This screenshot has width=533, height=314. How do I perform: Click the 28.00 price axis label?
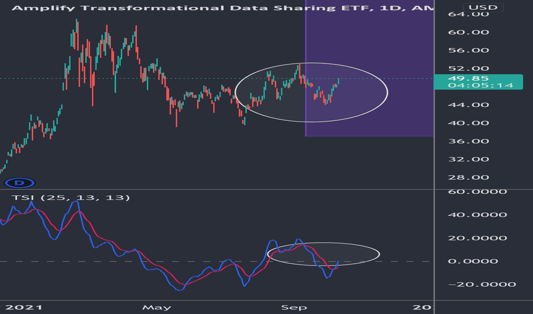[x=468, y=178]
